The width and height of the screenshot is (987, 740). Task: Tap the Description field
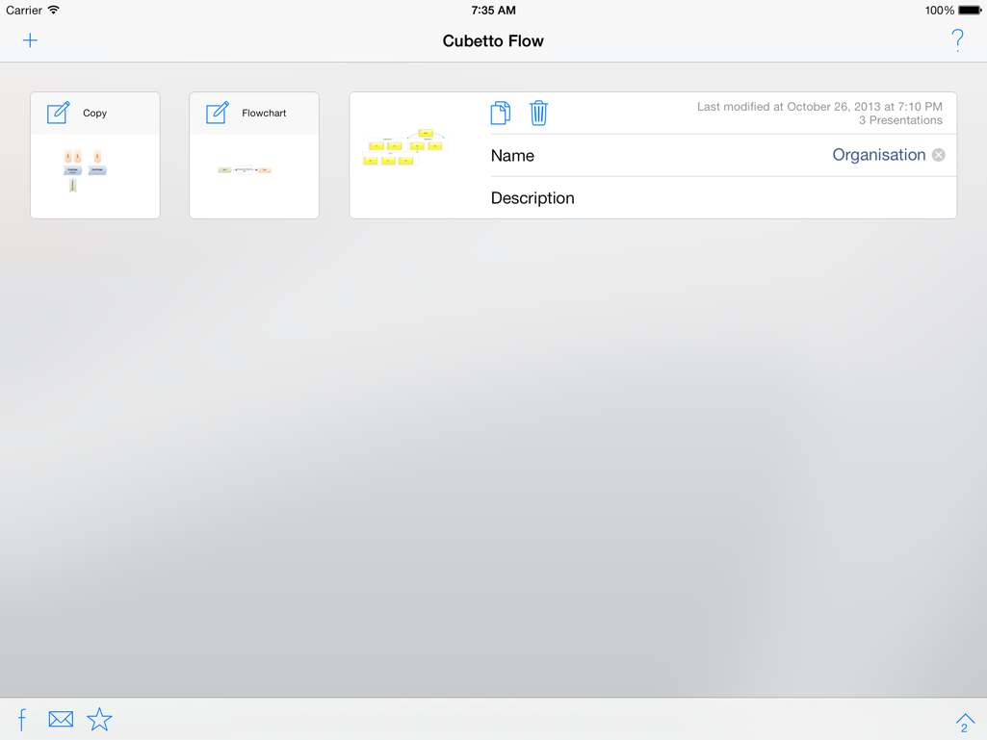tap(723, 198)
